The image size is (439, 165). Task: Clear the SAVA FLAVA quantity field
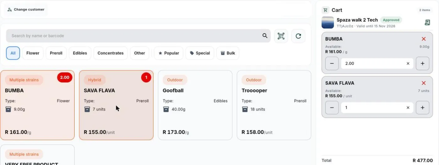408,108
